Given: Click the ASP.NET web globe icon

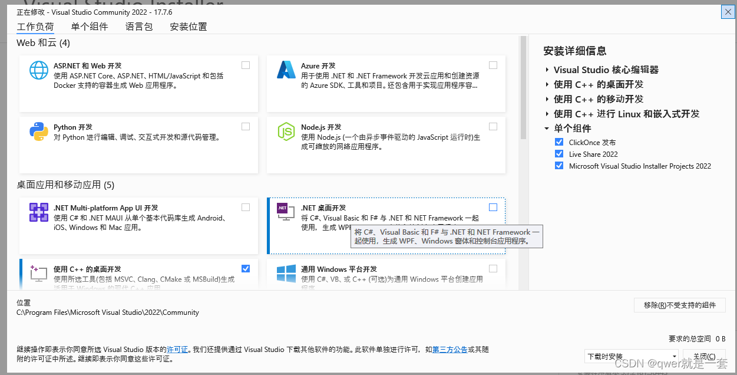Looking at the screenshot, I should point(39,70).
